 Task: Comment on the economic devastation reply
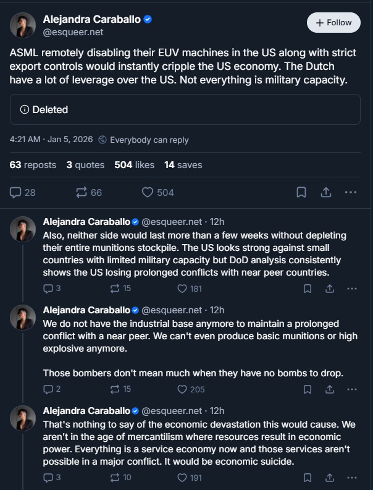pos(48,478)
